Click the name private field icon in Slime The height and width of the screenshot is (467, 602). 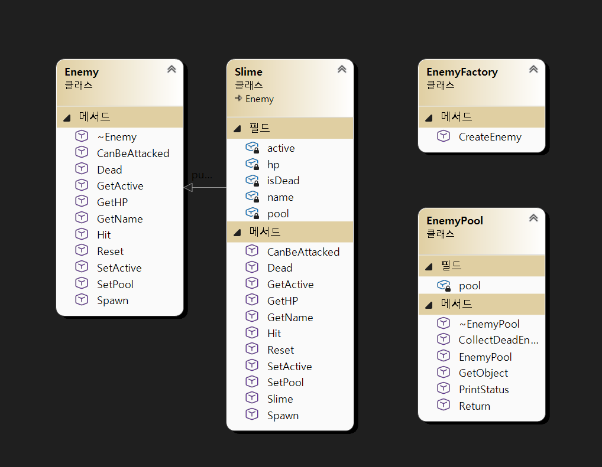(x=253, y=197)
